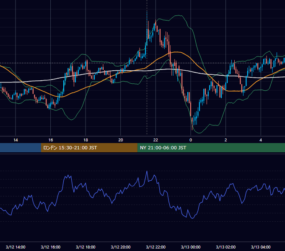Click the 2 hour axis label
The height and width of the screenshot is (251, 285).
(x=226, y=140)
